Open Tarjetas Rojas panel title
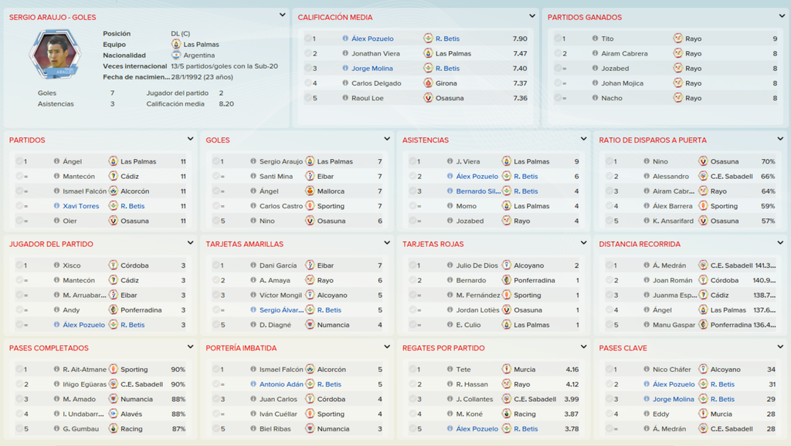 pos(433,244)
